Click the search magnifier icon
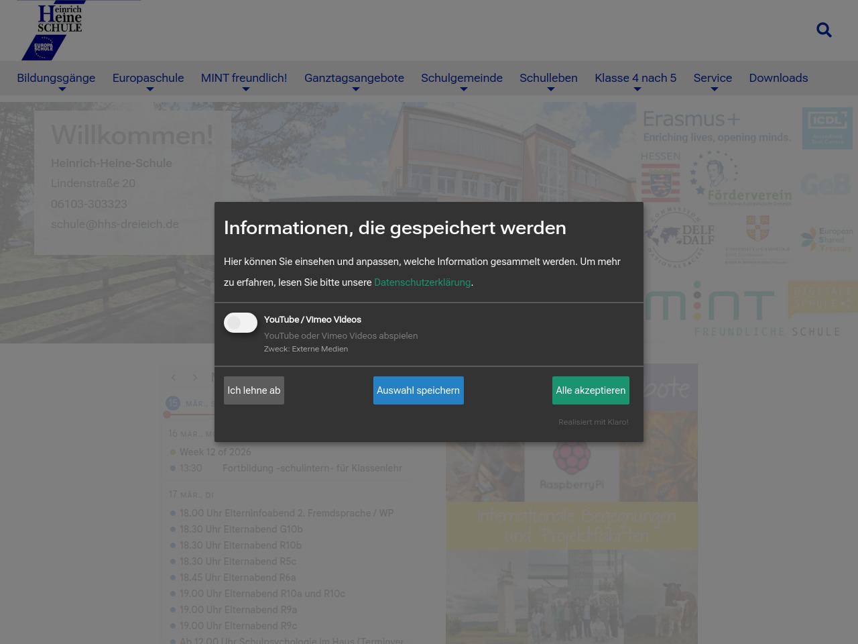 pos(824,30)
